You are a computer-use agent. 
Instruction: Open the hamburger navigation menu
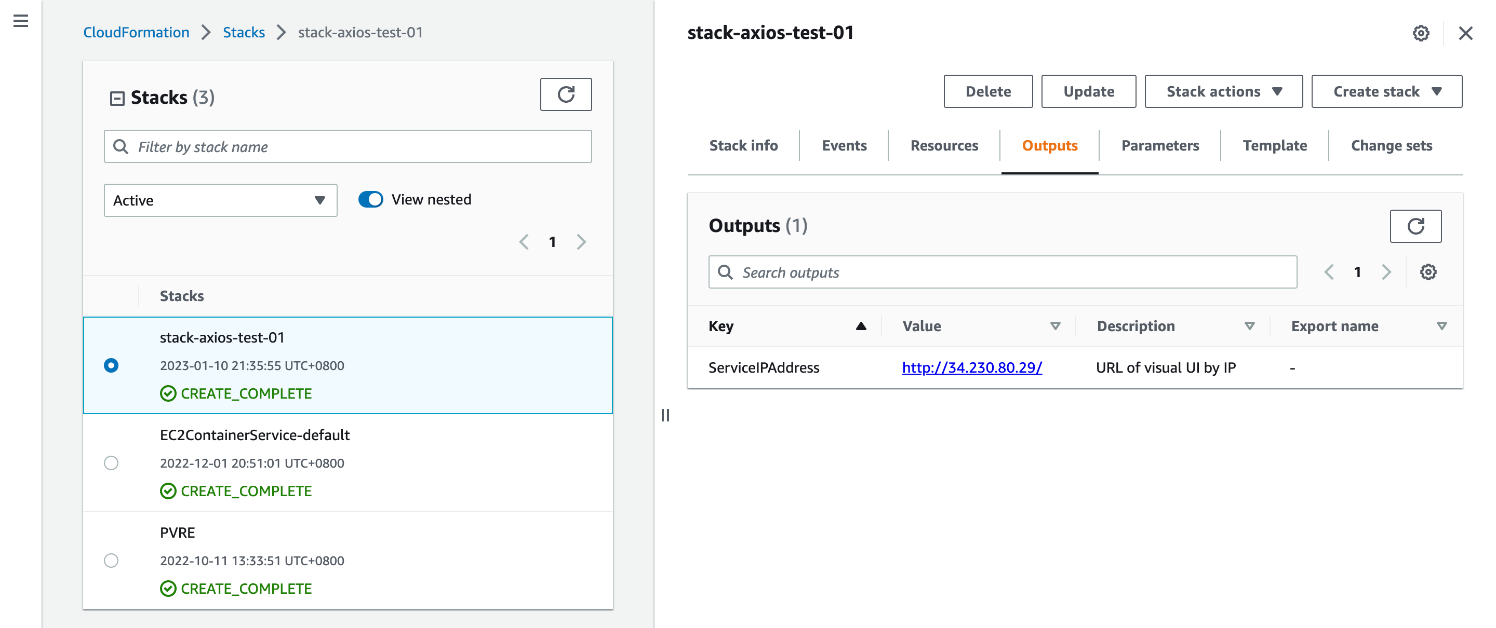click(21, 21)
